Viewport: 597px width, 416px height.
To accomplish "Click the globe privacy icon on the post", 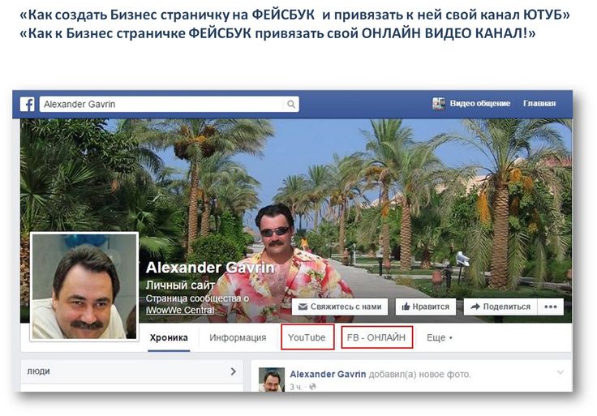I will [312, 387].
